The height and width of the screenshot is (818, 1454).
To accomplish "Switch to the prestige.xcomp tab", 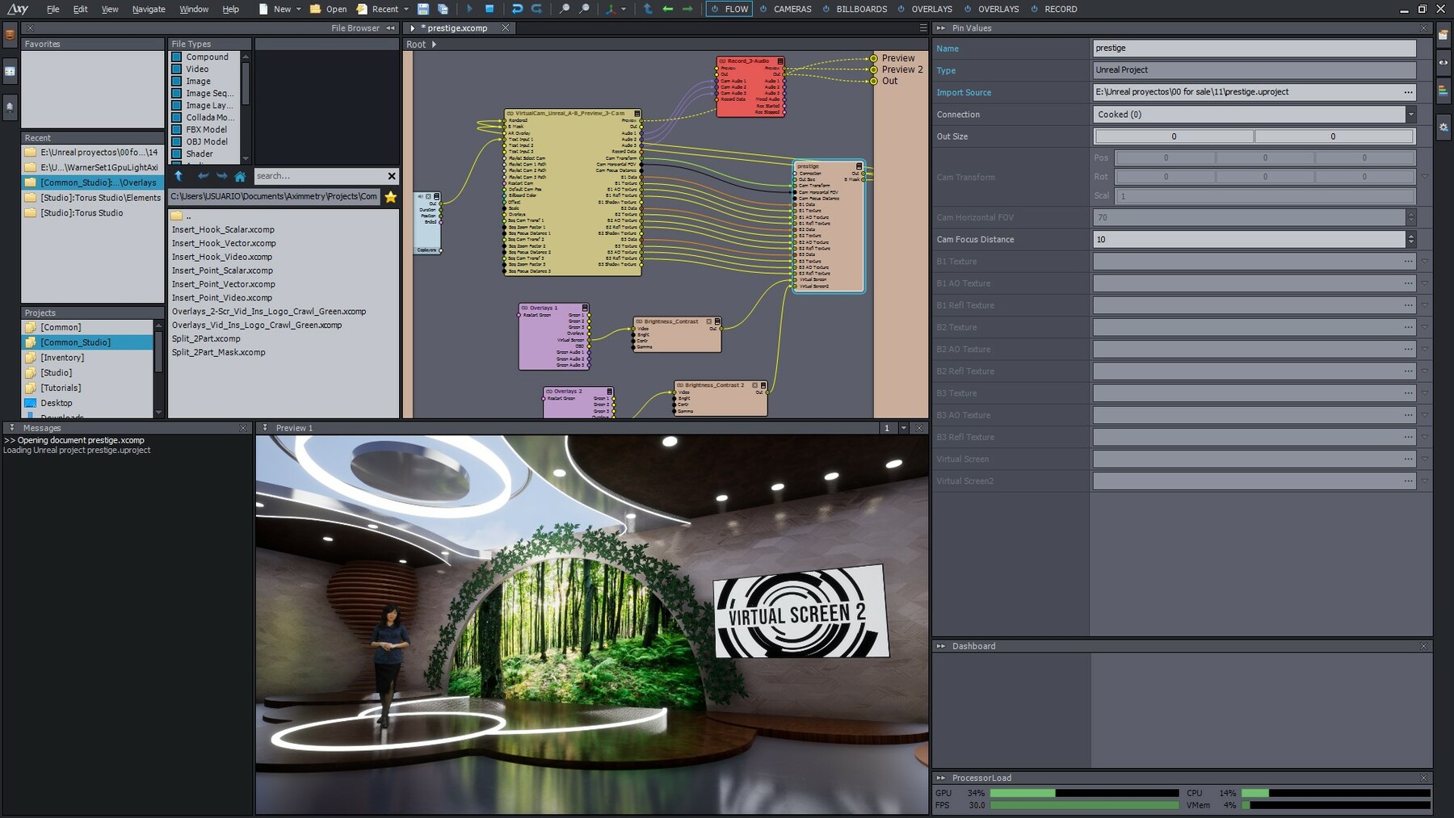I will [x=456, y=27].
